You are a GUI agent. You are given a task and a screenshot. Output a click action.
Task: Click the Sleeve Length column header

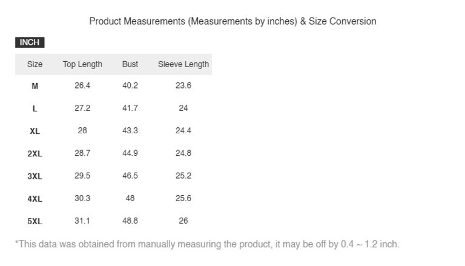(183, 64)
